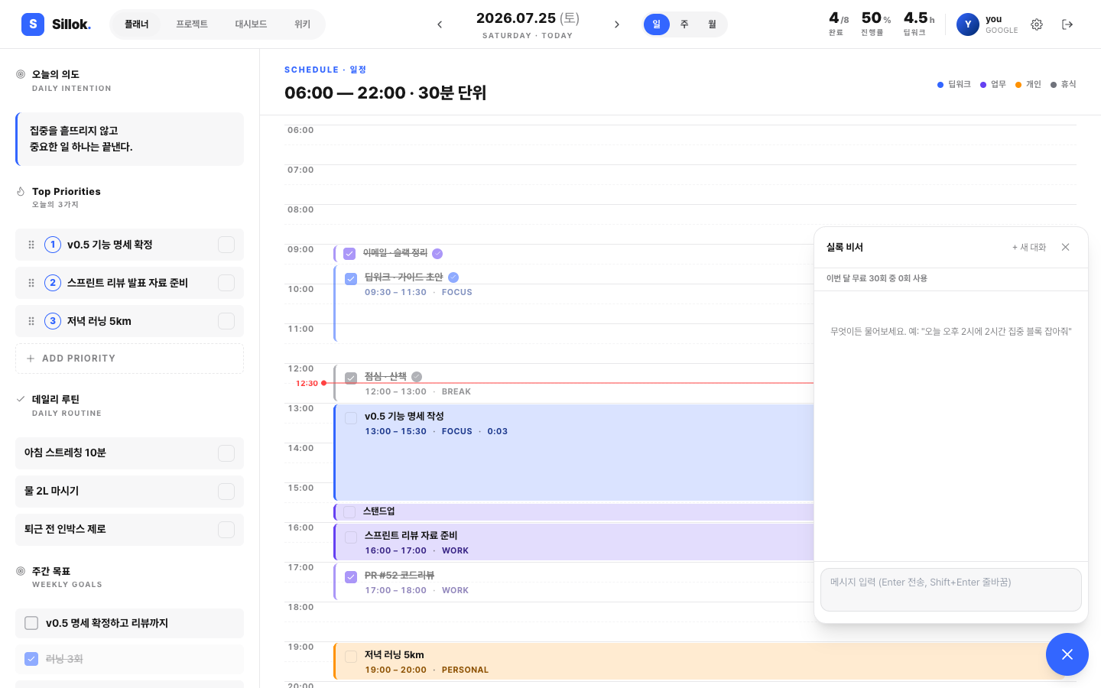Viewport: 1101px width, 688px height.
Task: Click the 개인 legend dot
Action: (x=1018, y=85)
